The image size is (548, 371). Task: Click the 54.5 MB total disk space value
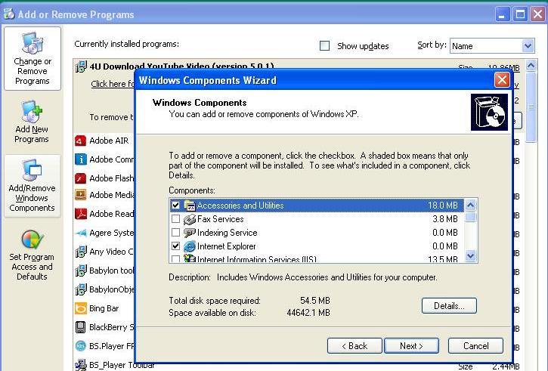tap(315, 301)
